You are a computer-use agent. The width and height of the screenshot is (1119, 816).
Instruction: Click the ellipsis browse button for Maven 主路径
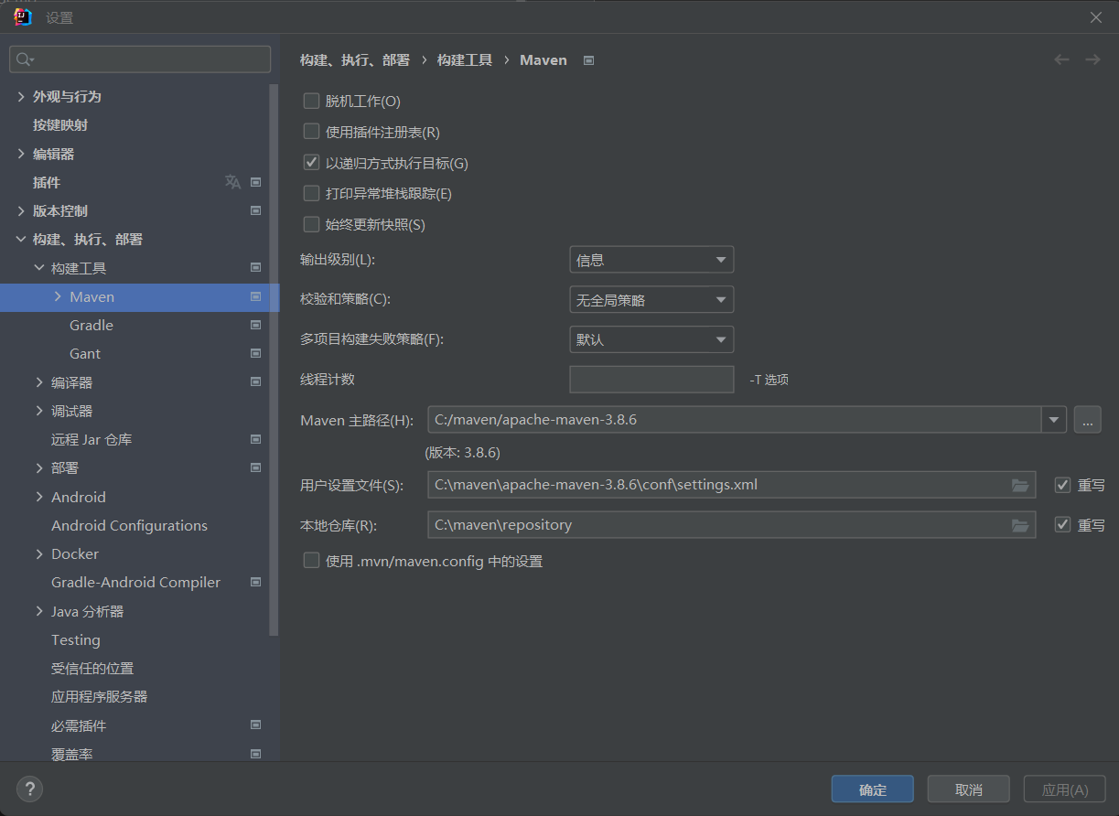point(1087,420)
